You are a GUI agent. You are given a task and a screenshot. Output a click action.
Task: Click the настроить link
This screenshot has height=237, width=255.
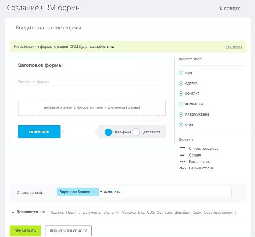coord(234,47)
